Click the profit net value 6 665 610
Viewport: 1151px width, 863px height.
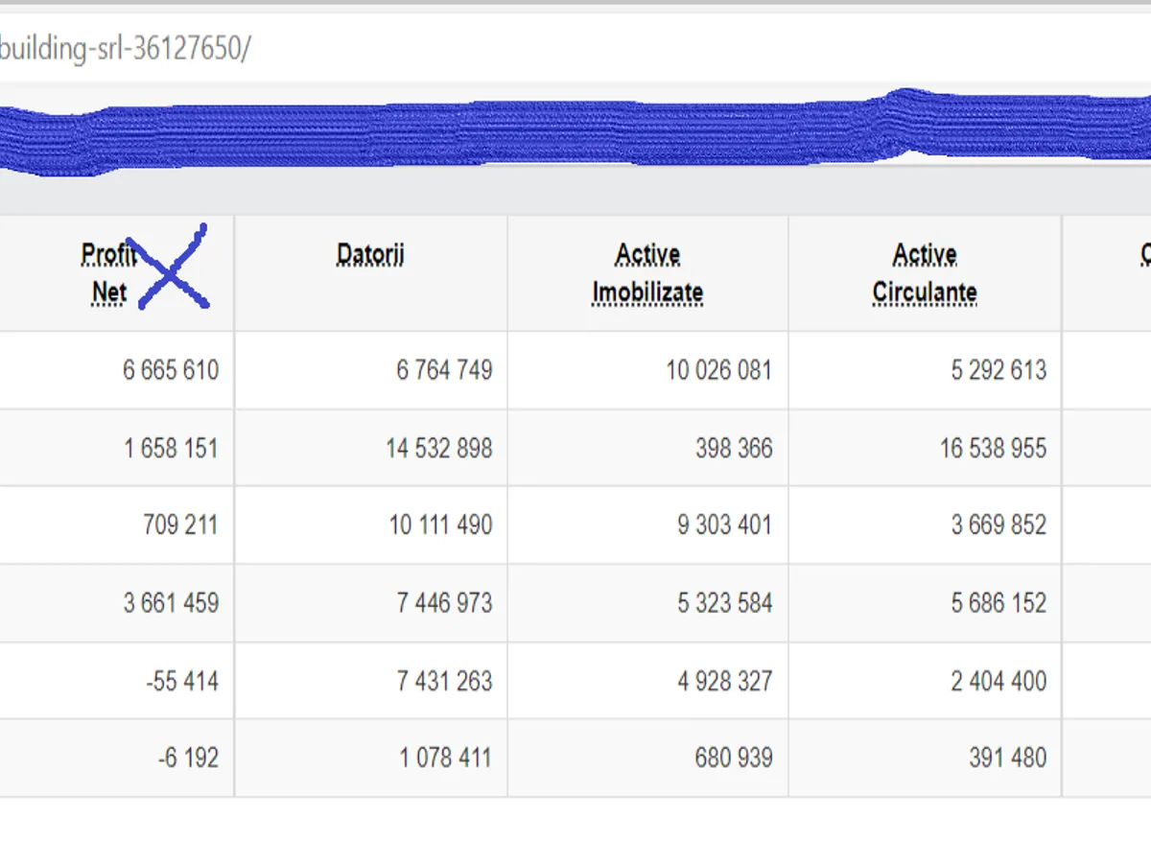[x=170, y=370]
